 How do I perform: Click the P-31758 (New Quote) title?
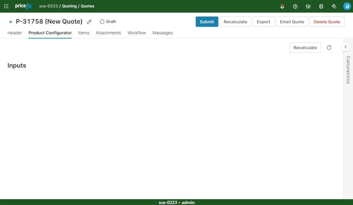click(x=49, y=22)
